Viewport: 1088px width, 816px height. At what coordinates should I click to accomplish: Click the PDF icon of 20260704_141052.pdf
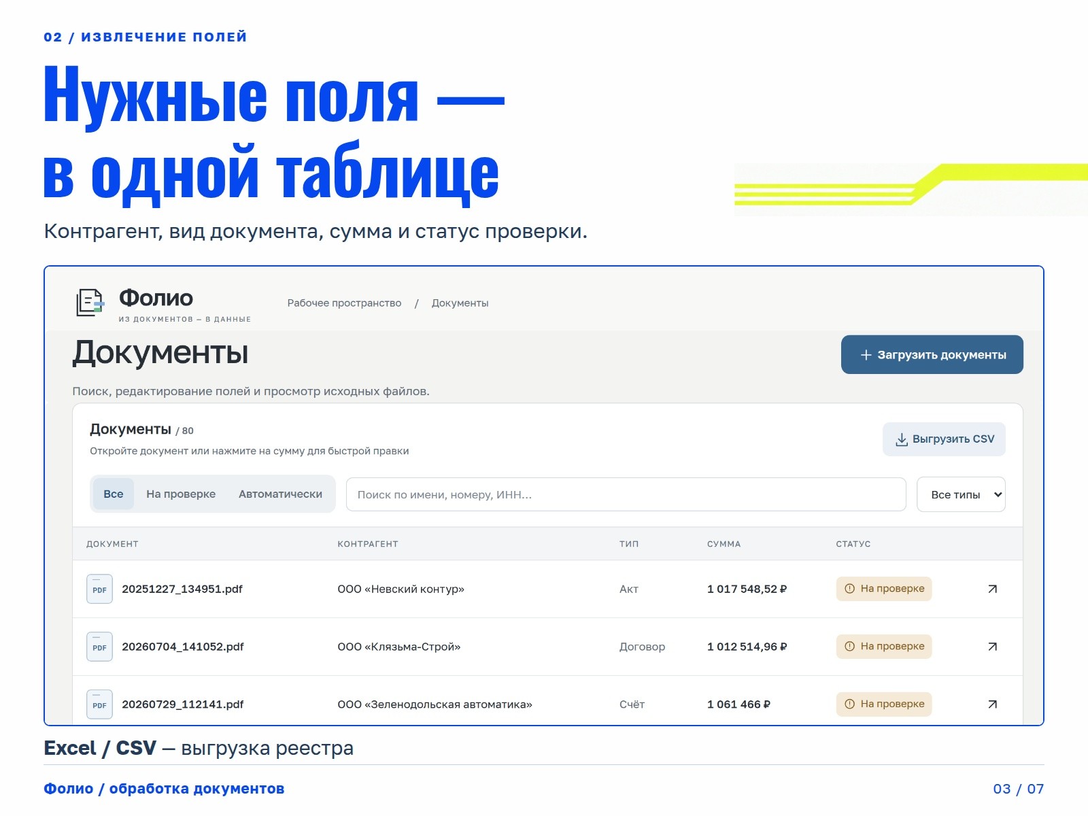[99, 647]
